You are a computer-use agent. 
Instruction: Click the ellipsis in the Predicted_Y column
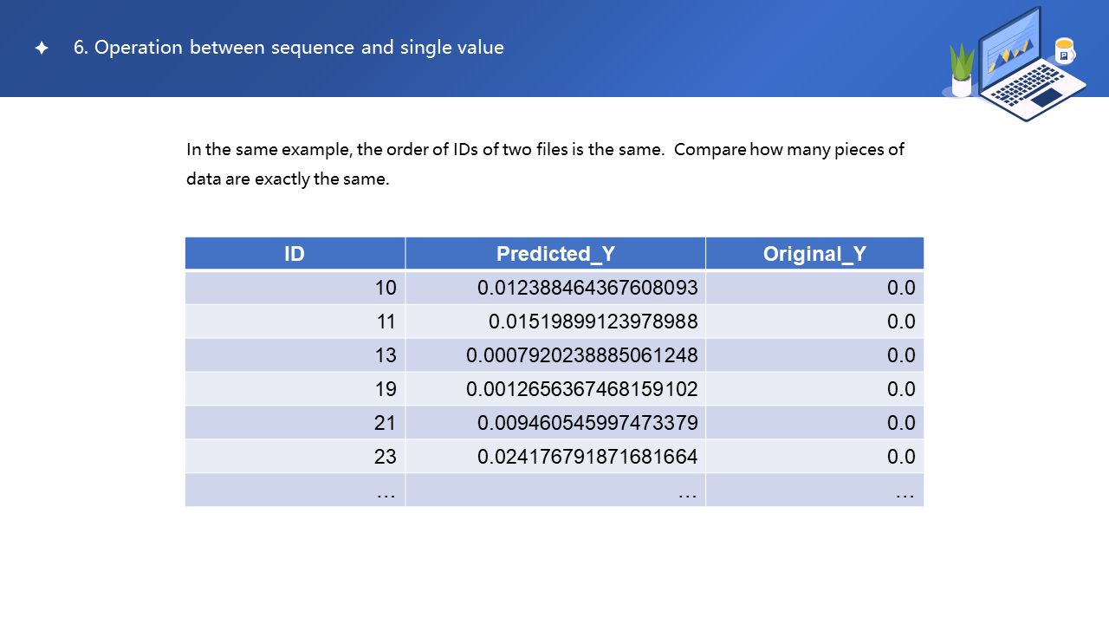pos(687,491)
